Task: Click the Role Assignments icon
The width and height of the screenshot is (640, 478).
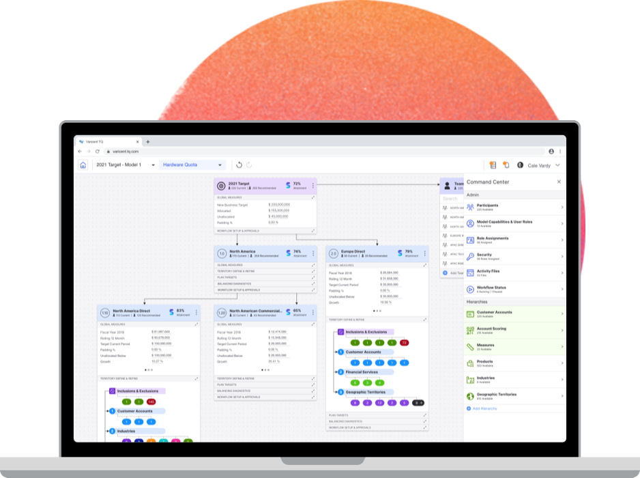Action: tap(469, 240)
